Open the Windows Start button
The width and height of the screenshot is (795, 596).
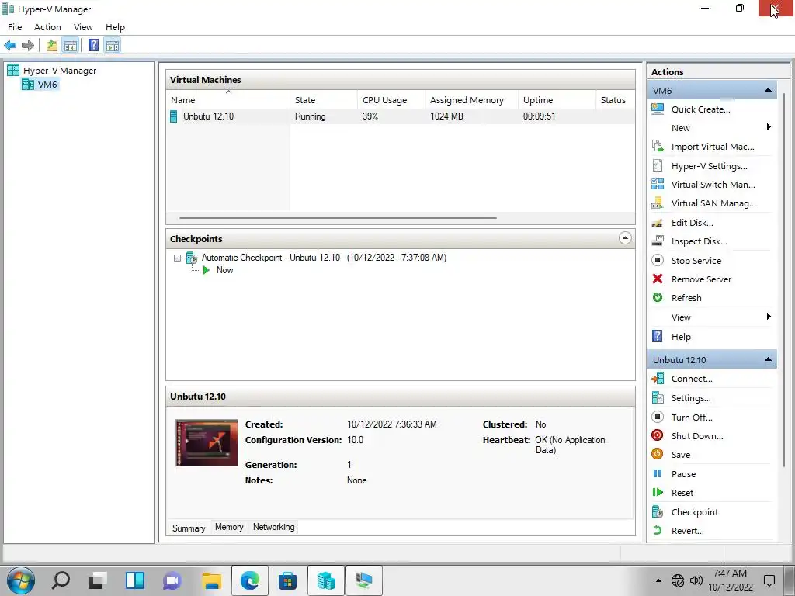coord(20,580)
